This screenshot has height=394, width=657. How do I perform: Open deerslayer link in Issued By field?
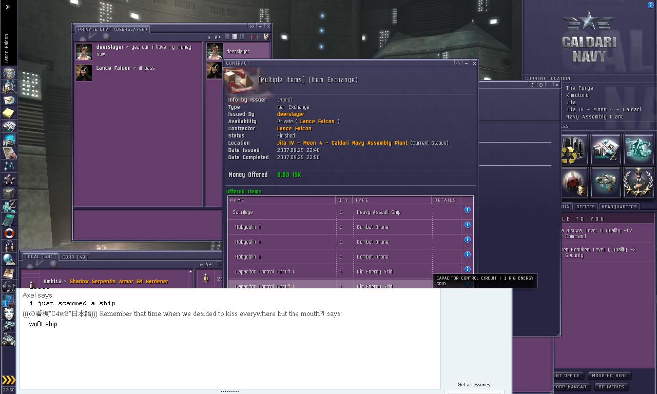pyautogui.click(x=291, y=114)
